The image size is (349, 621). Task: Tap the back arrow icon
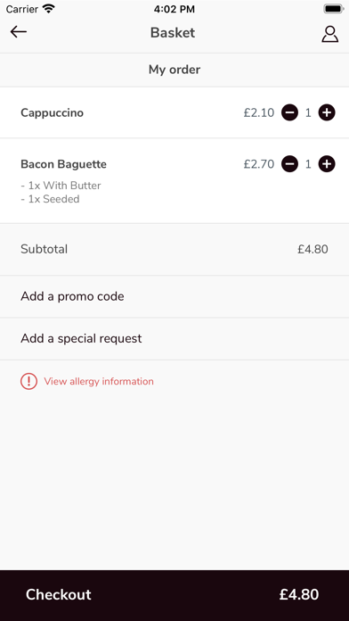pyautogui.click(x=19, y=32)
